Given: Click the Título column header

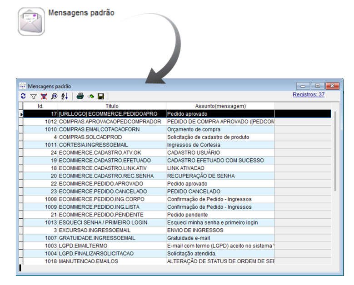Looking at the screenshot, I should pyautogui.click(x=112, y=106).
